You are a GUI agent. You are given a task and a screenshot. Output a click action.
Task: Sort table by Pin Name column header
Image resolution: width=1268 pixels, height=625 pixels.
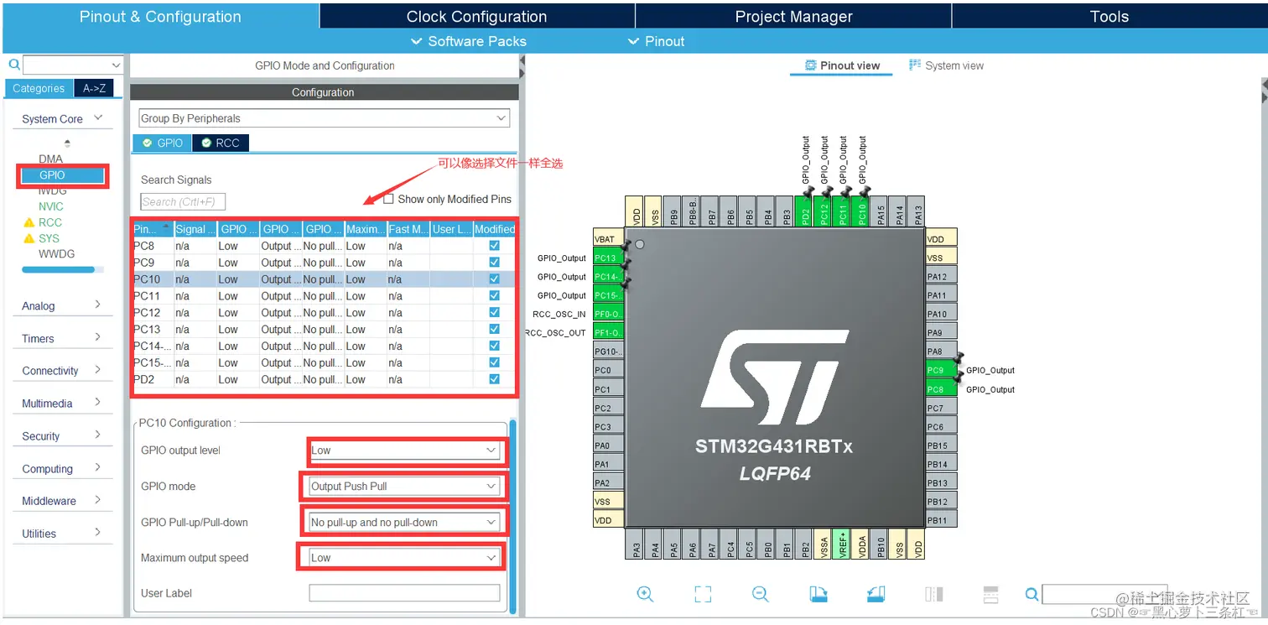(152, 228)
